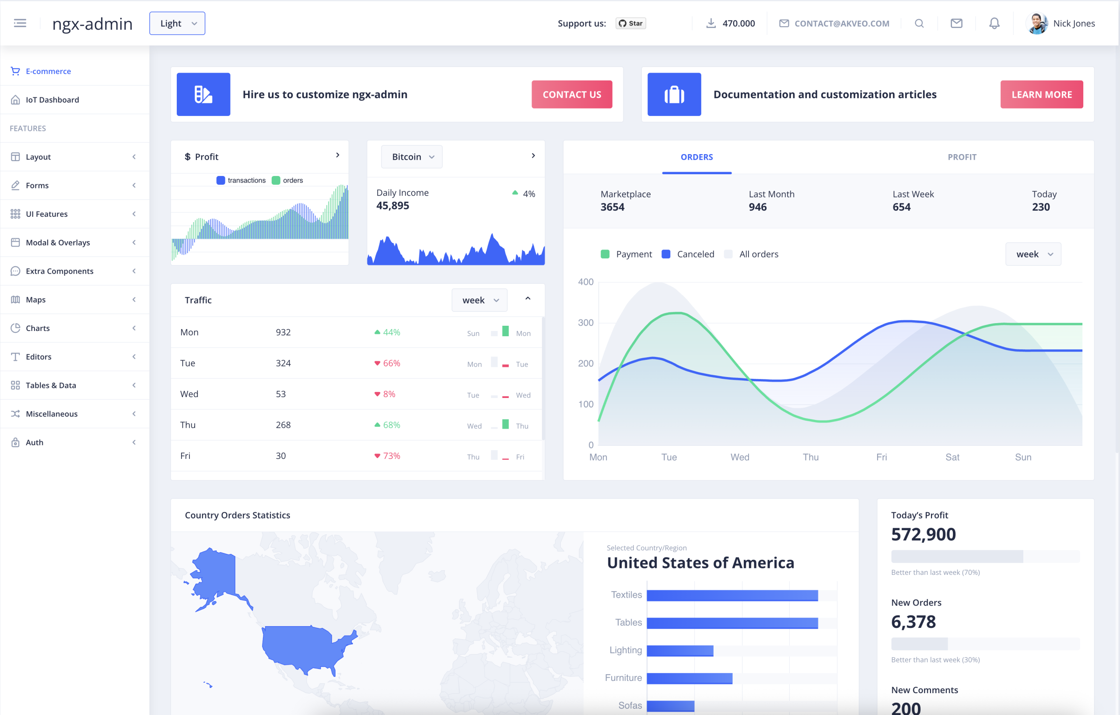Open the Bitcoin currency dropdown
This screenshot has width=1120, height=715.
click(x=411, y=156)
